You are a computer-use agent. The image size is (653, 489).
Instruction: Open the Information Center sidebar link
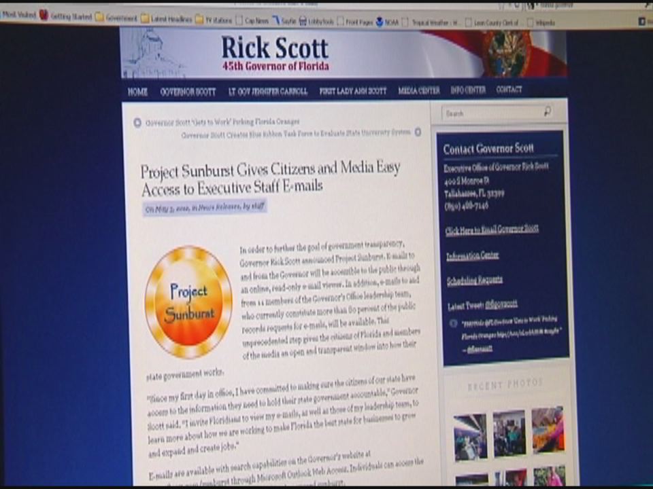472,255
